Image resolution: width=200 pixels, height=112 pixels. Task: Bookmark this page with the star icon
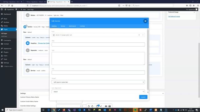coord(129,6)
